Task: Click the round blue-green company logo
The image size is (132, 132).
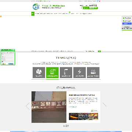Action: click(x=36, y=7)
